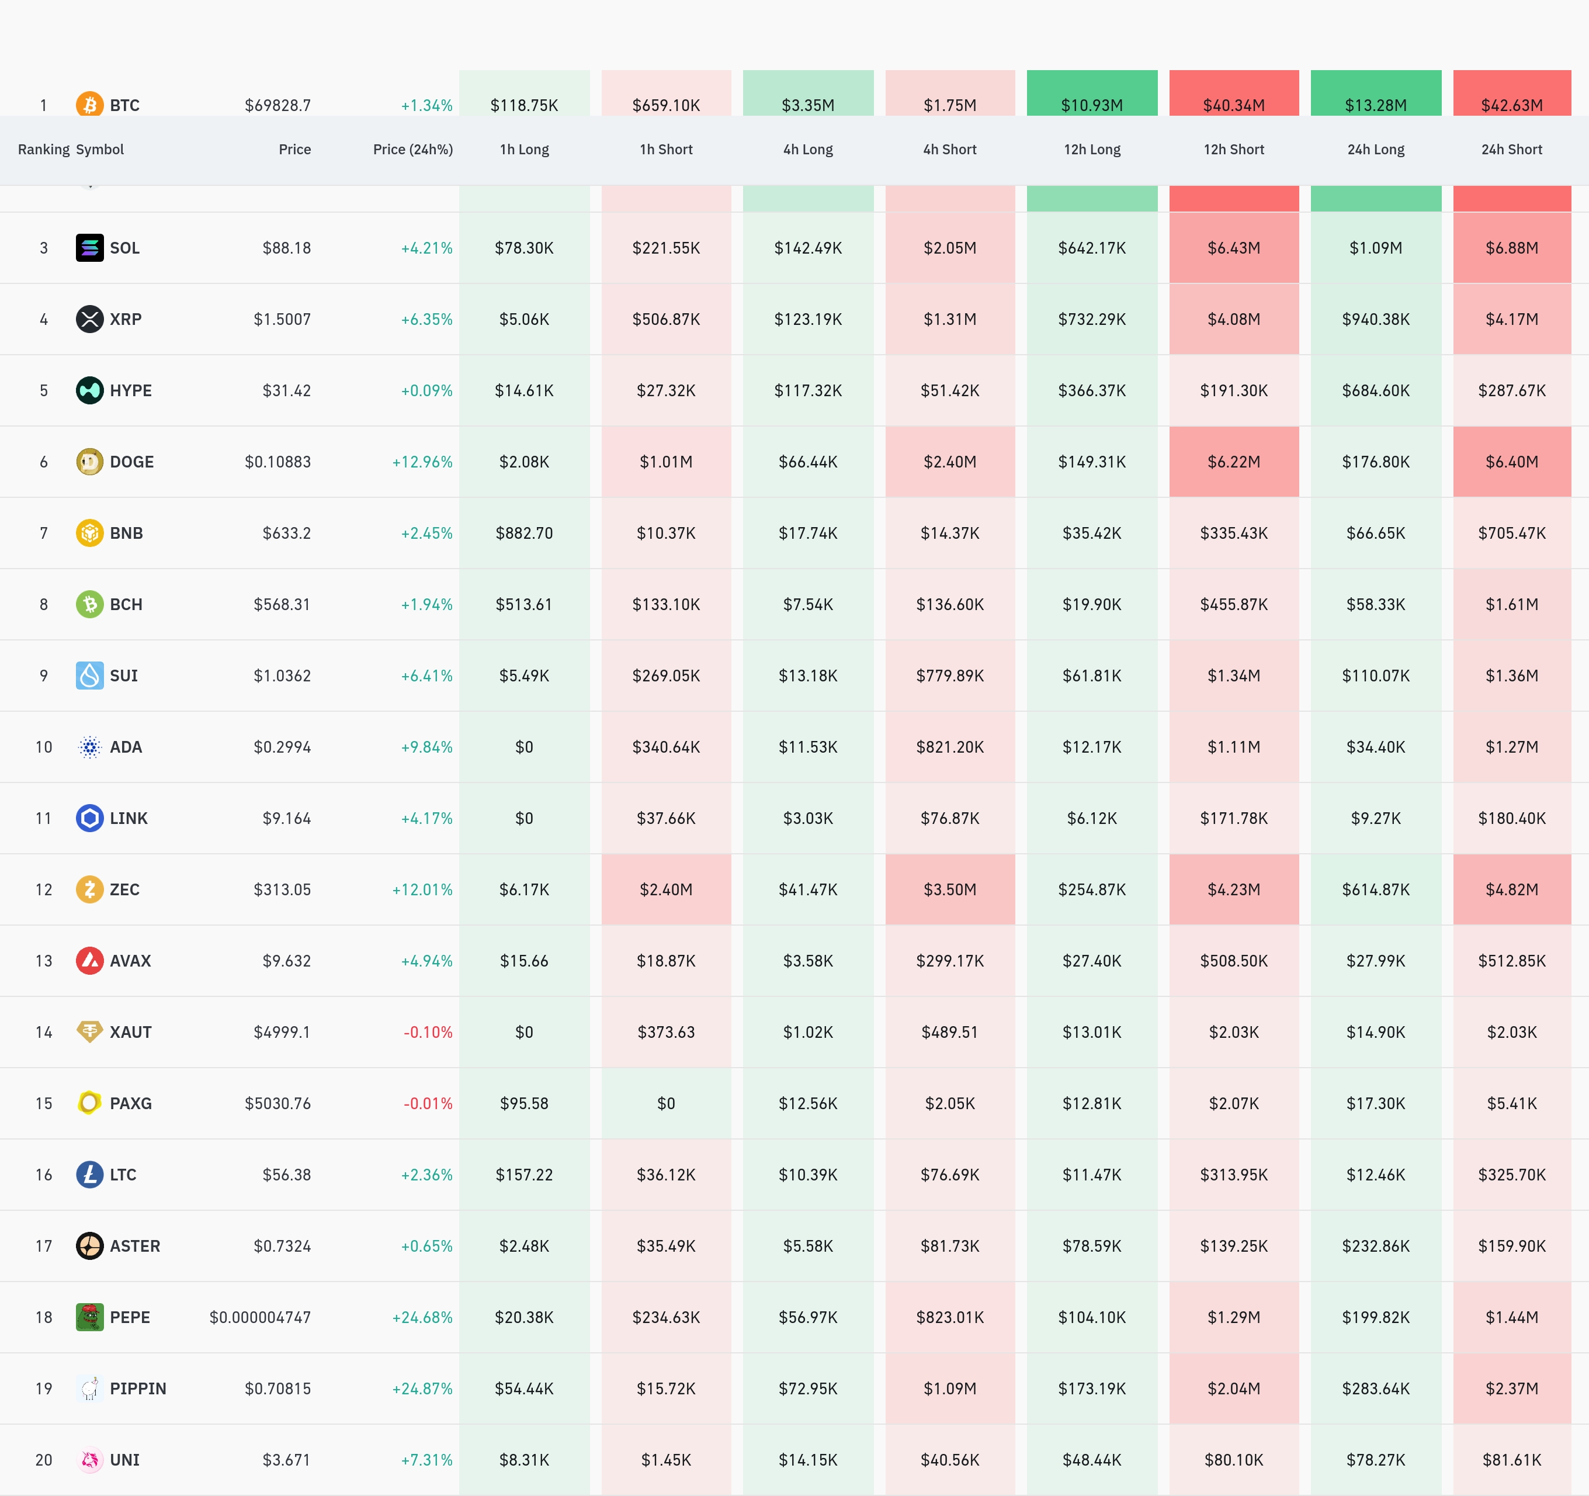Click the XRP coin icon
Screen dimensions: 1589x1496
point(89,319)
